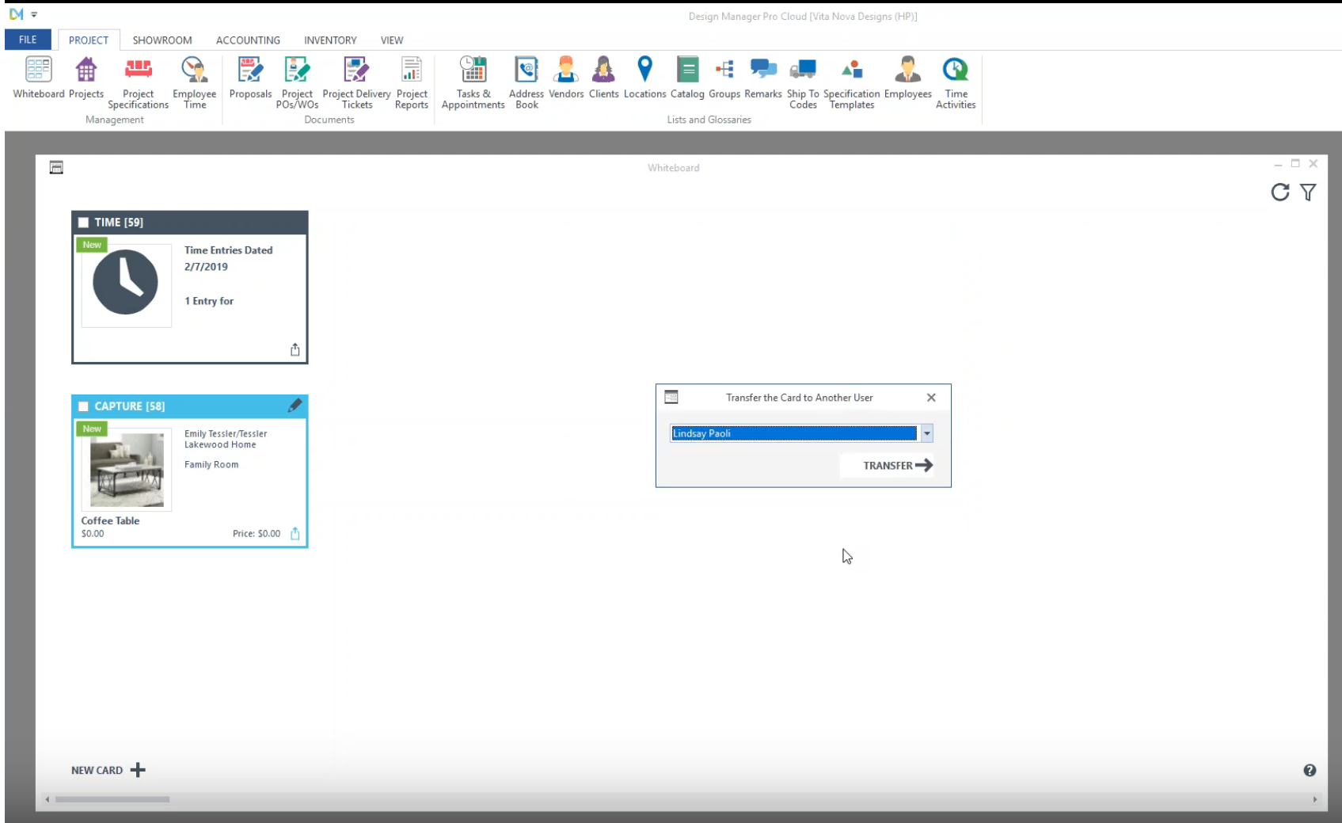Add a card with NEW CARD
Screen dimensions: 1342x823
click(108, 770)
